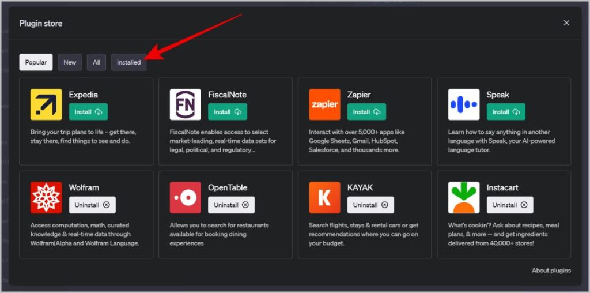Install the Expedia plugin

point(88,112)
